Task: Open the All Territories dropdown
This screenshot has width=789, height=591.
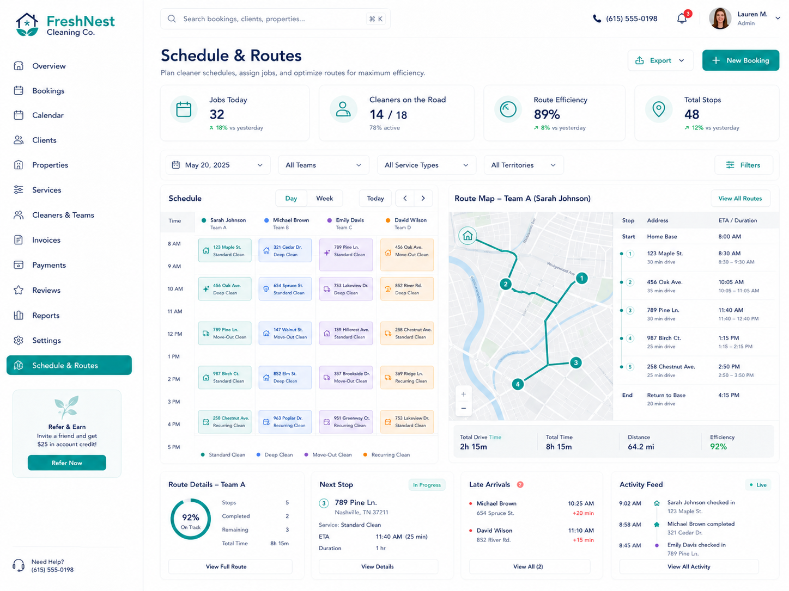Action: coord(524,165)
